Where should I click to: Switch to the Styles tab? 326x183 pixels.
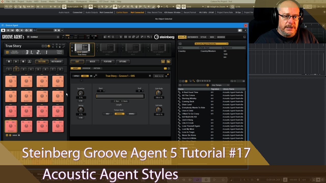[x=203, y=37]
